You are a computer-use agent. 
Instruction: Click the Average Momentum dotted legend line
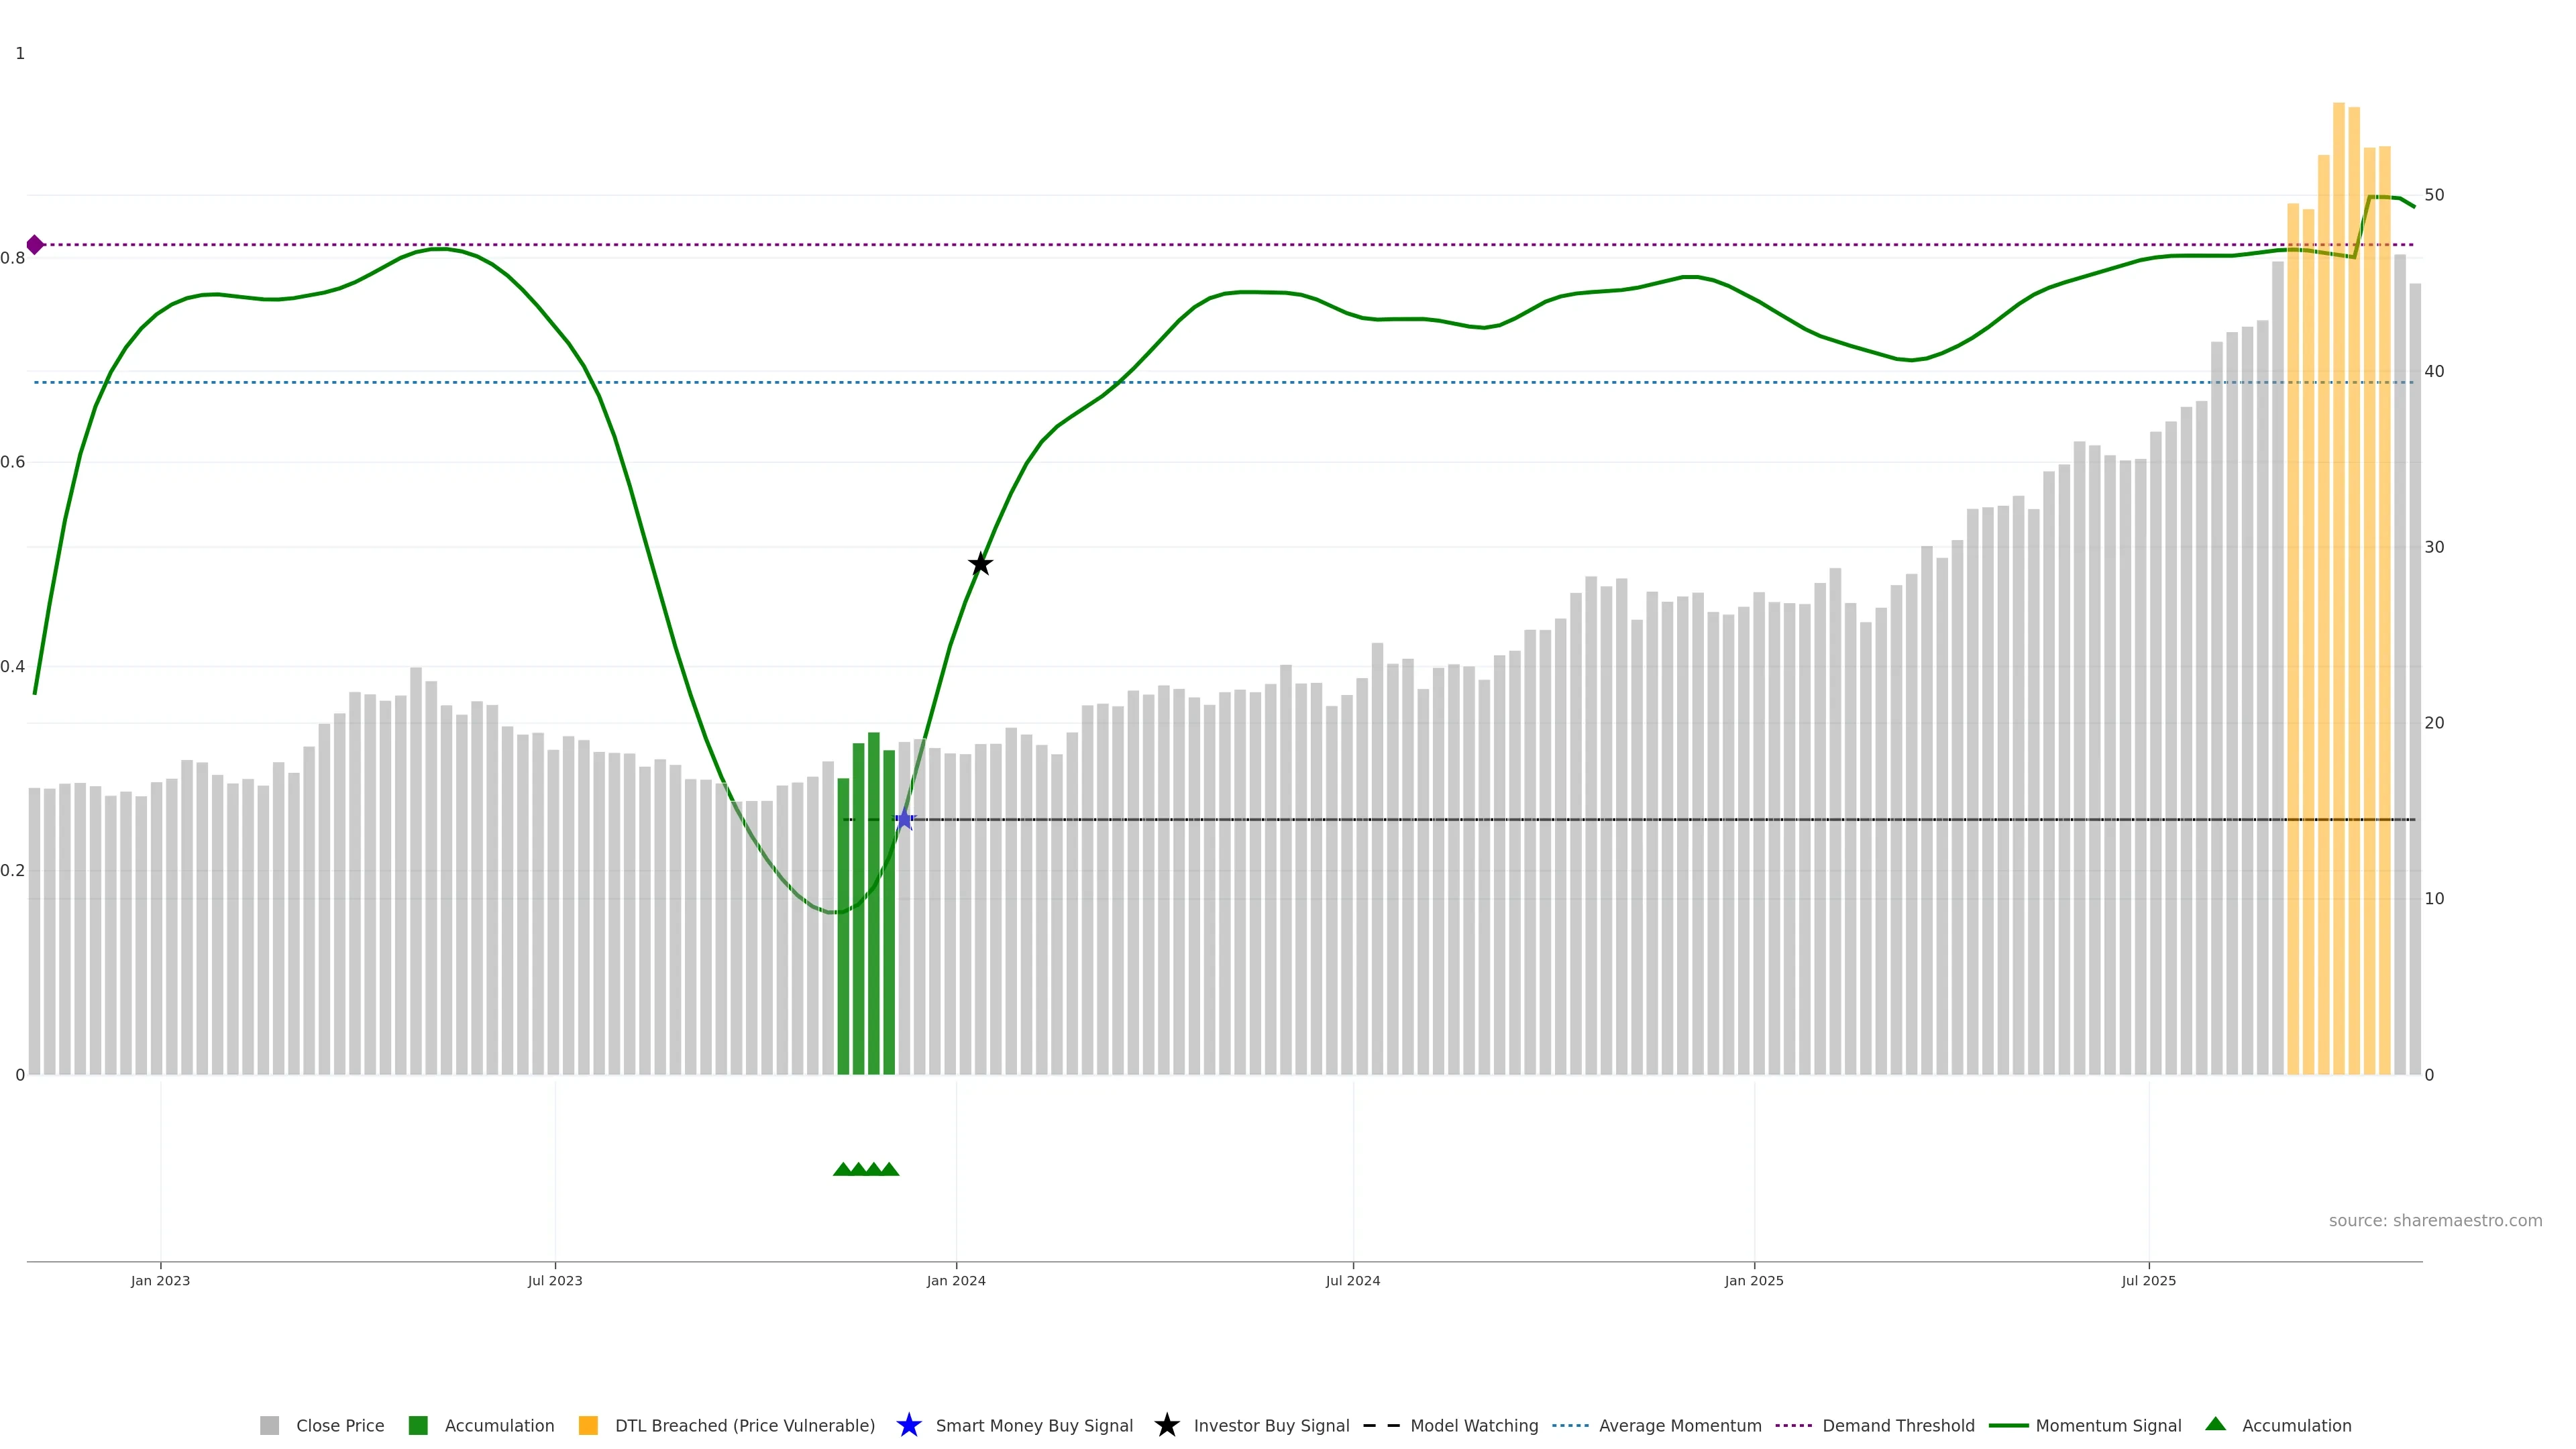(1570, 1425)
